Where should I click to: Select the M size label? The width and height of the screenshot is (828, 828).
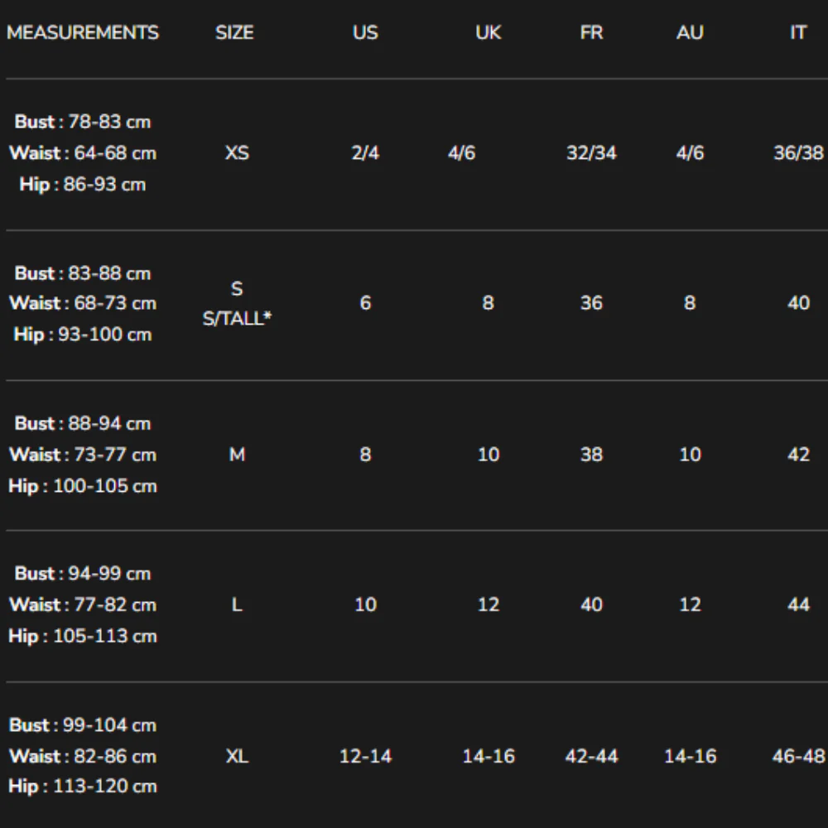point(237,455)
